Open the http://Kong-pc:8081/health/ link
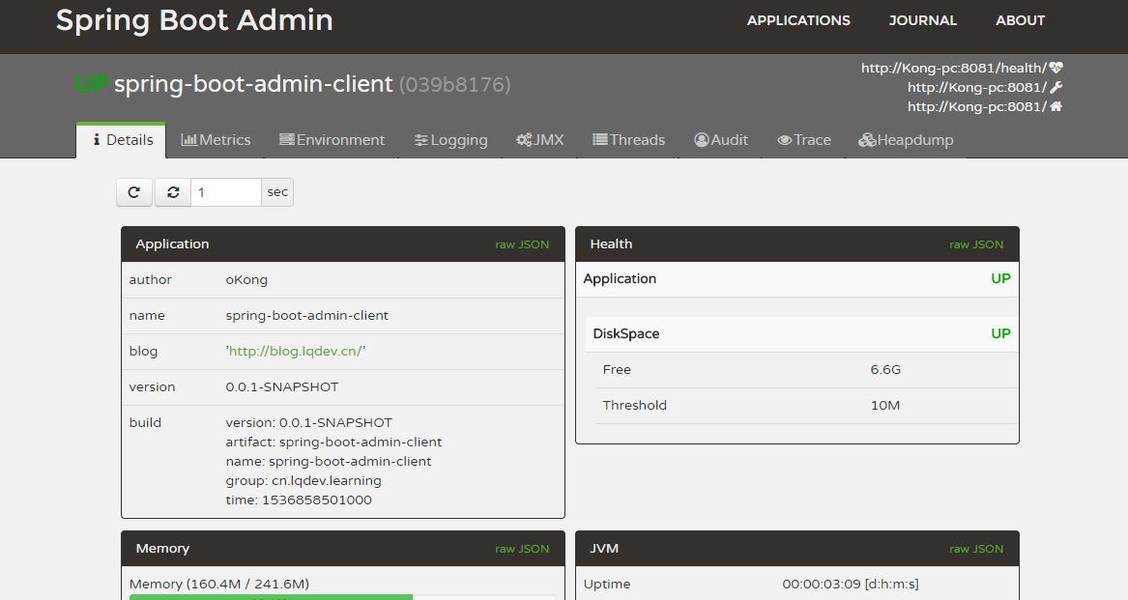The image size is (1128, 600). tap(953, 68)
